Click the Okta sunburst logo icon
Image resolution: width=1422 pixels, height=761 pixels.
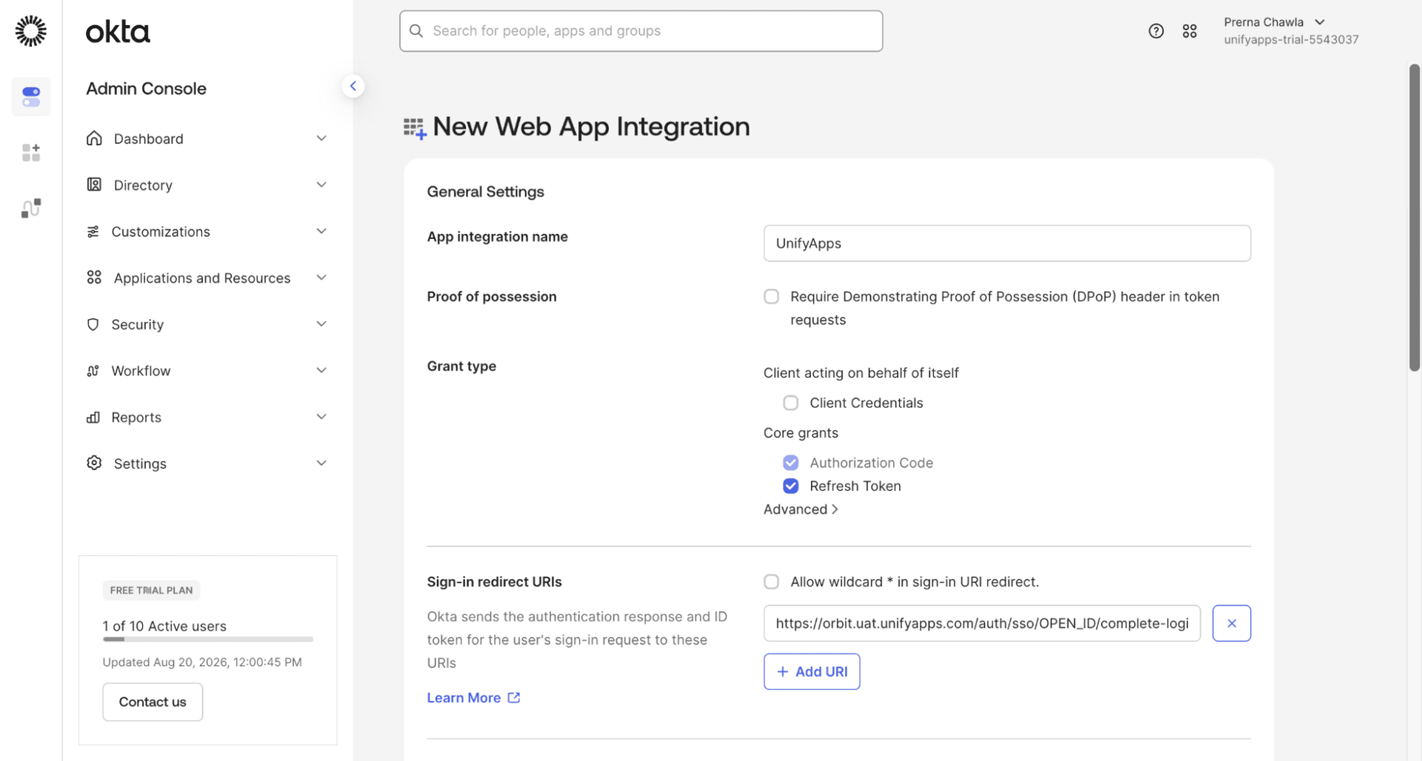31,31
